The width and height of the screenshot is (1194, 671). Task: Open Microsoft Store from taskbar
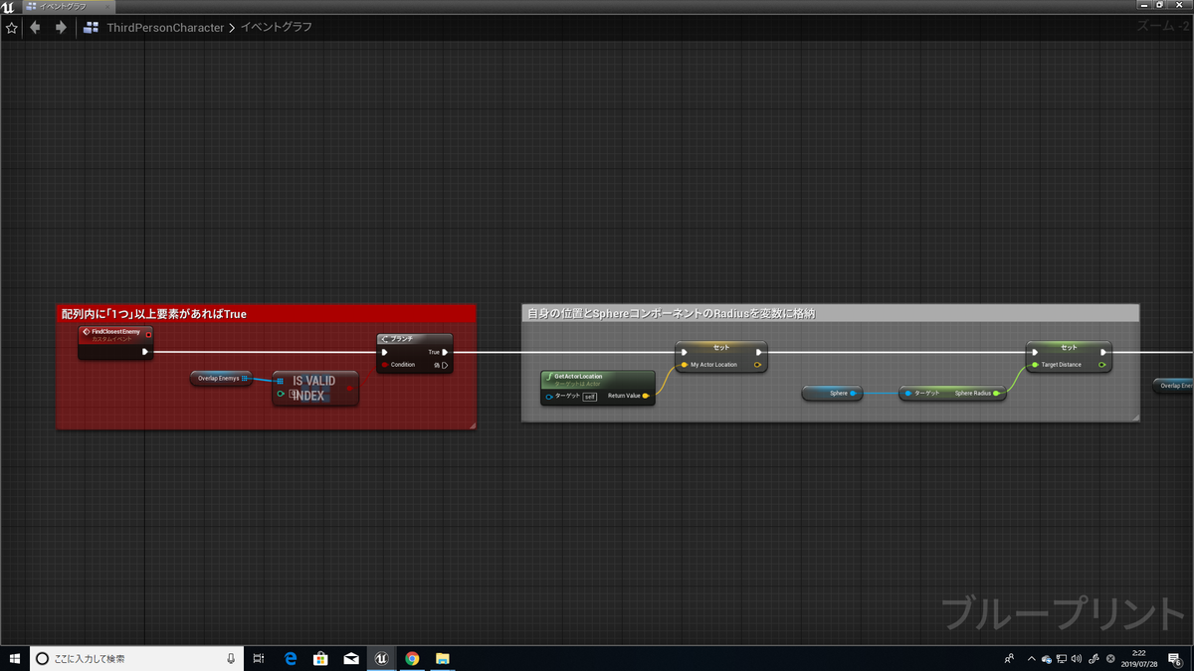coord(320,658)
